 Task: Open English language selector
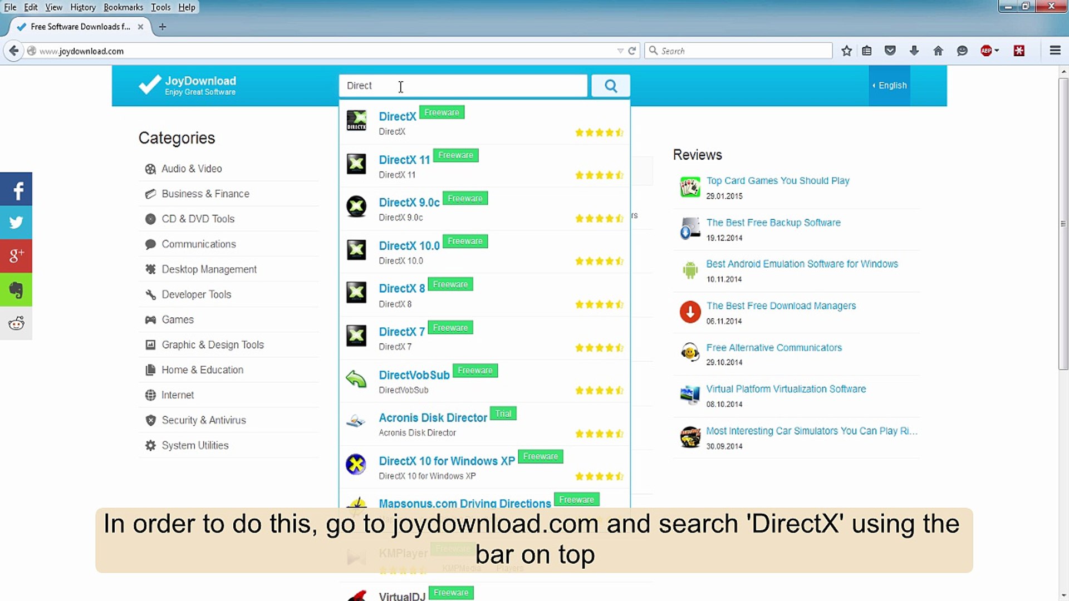pos(890,86)
